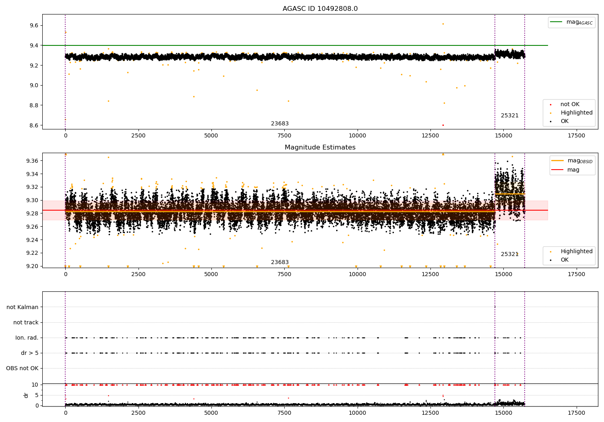Click the '9.30' y-axis tick label
The image size is (604, 422).
(32, 200)
